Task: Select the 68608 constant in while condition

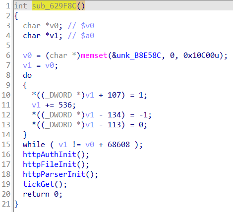Action: coord(118,145)
